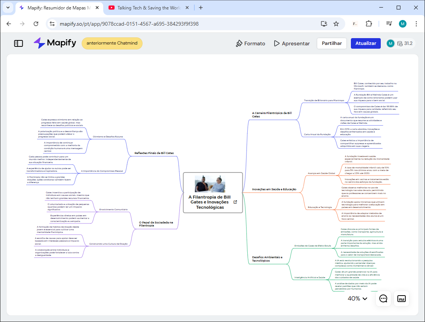The height and width of the screenshot is (322, 425).
Task: Open site information icon in address bar
Action: click(52, 24)
